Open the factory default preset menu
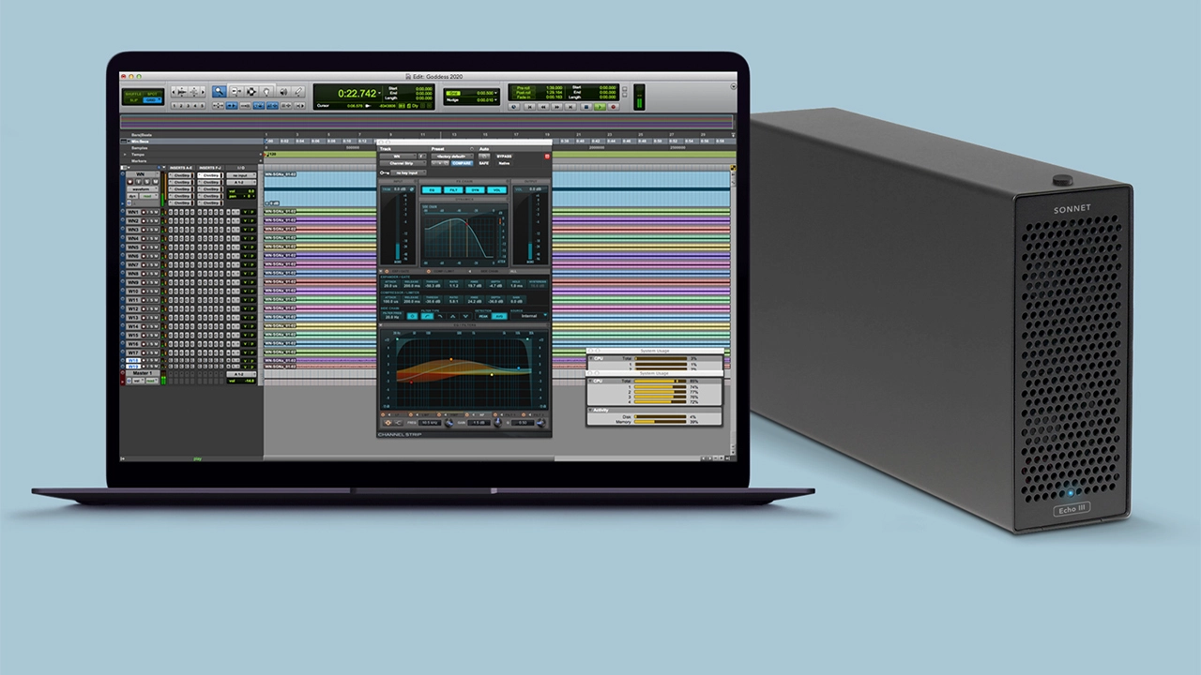This screenshot has width=1201, height=675. pyautogui.click(x=453, y=156)
